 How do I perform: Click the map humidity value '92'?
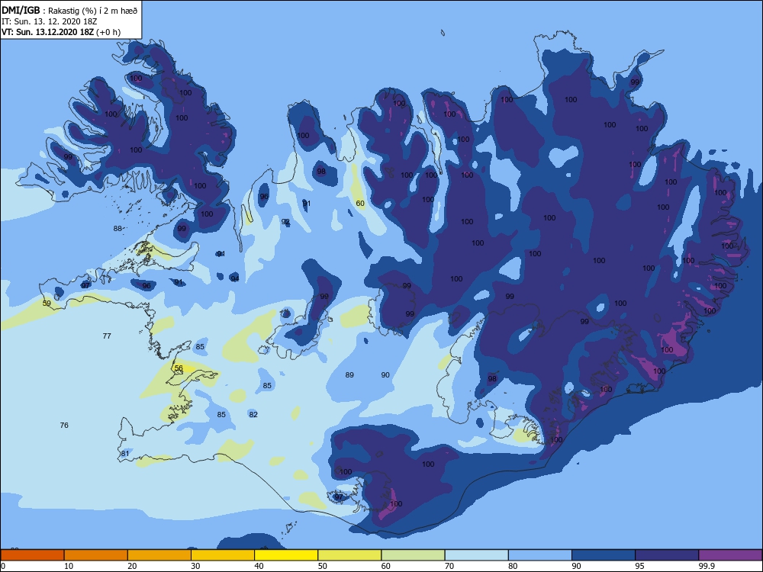point(285,221)
